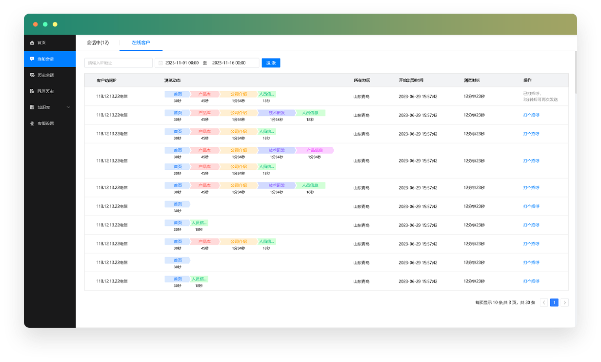601x362 pixels.
Task: Click the magenta 产品信息 browsing tag
Action: pyautogui.click(x=315, y=150)
